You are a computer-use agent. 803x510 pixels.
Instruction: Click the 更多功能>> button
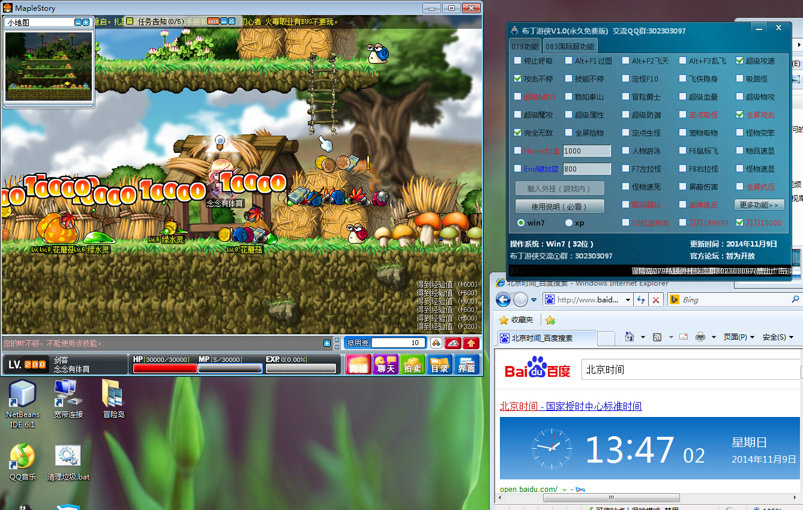[x=759, y=205]
